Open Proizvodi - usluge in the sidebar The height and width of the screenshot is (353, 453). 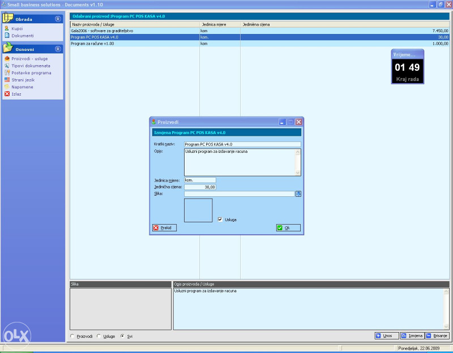[29, 59]
